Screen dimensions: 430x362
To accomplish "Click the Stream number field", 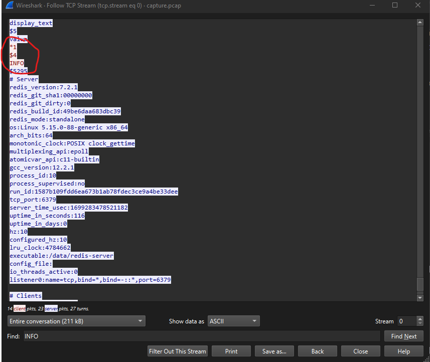I will (407, 321).
